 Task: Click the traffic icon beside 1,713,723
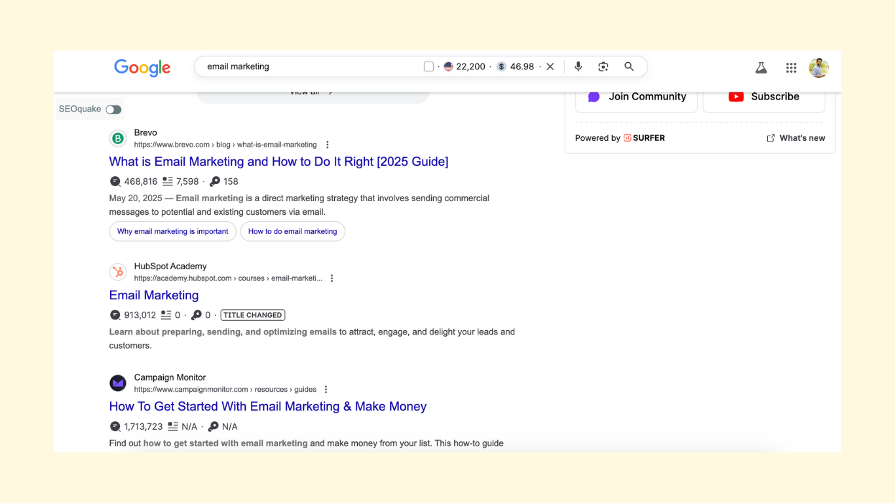(x=115, y=426)
